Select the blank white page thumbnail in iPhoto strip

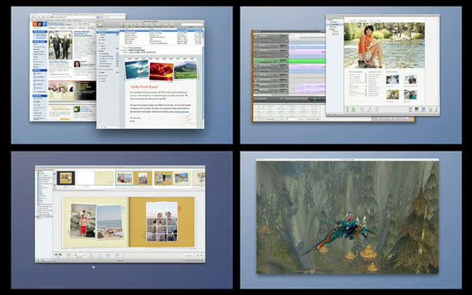(x=85, y=178)
